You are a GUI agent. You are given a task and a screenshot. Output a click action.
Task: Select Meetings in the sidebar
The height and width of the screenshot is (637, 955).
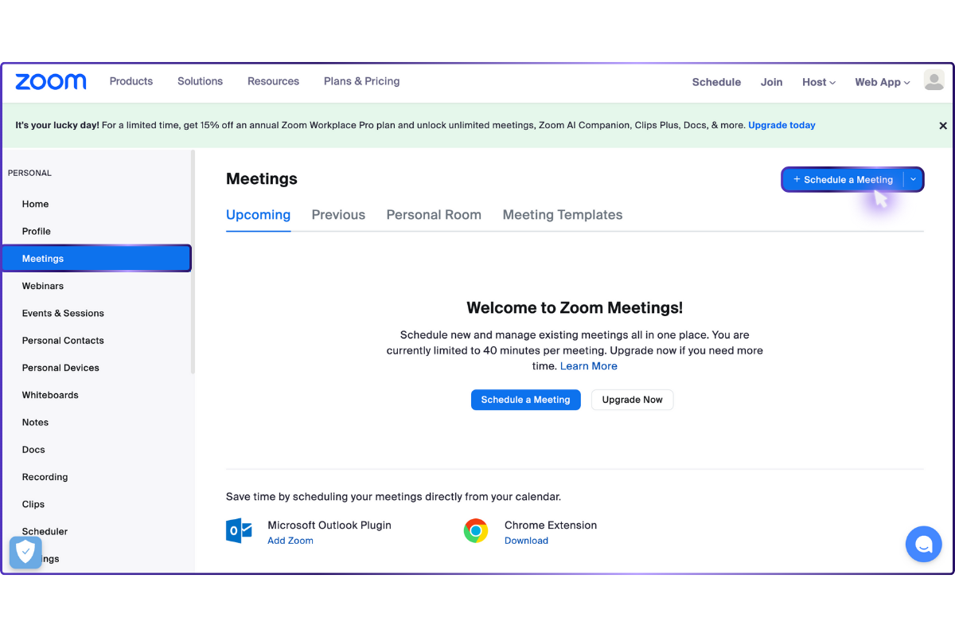95,259
